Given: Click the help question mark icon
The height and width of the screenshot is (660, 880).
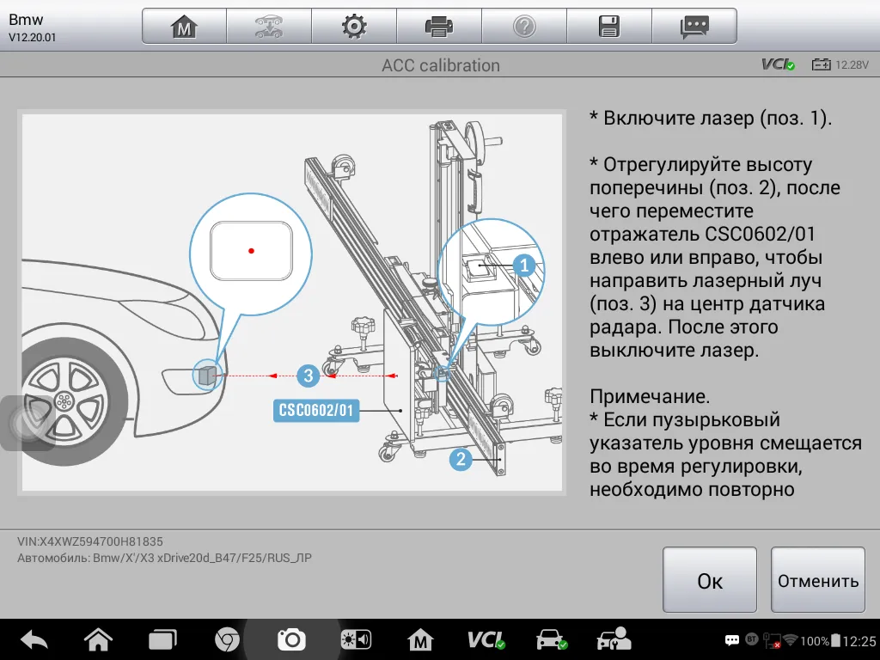Looking at the screenshot, I should [x=523, y=27].
